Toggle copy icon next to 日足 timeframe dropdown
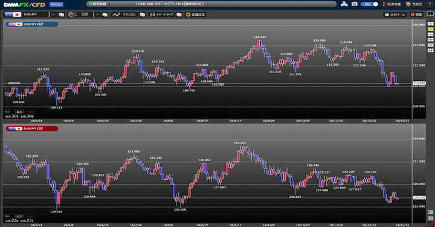The height and width of the screenshot is (227, 435). 105,14
